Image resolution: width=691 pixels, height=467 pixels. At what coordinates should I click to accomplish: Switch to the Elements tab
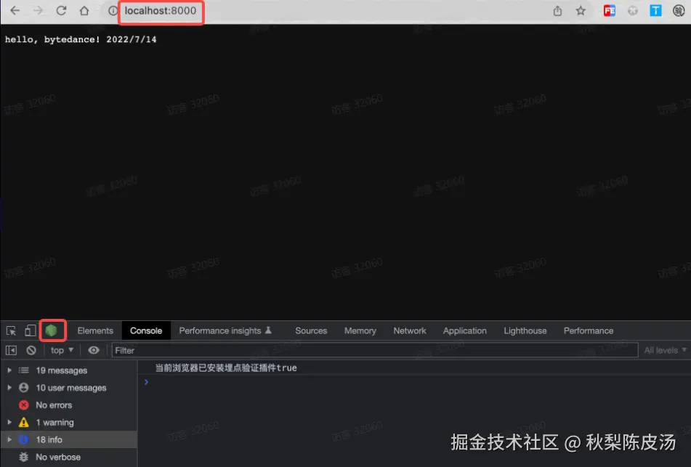point(95,331)
